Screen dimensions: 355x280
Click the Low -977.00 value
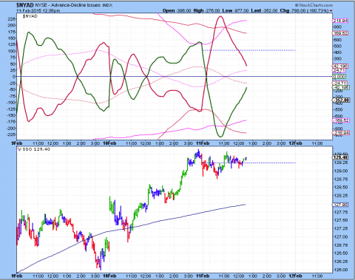pyautogui.click(x=235, y=10)
